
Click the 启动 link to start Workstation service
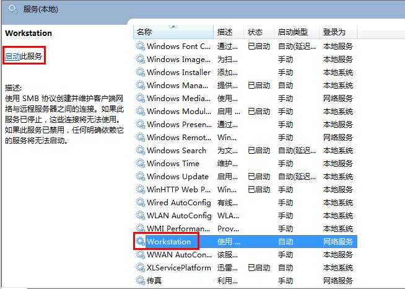click(12, 56)
